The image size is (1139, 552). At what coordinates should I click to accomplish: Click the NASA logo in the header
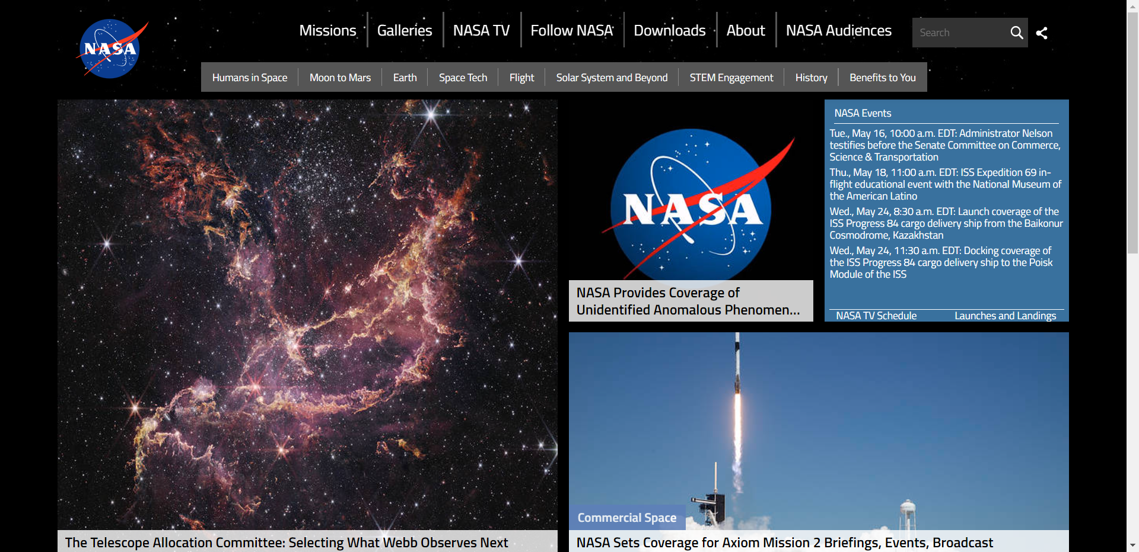click(x=110, y=49)
